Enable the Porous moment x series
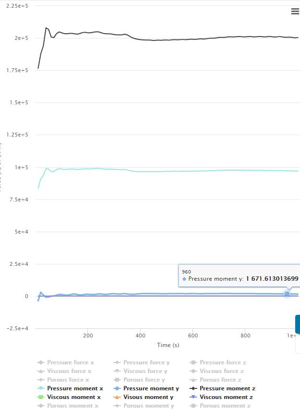 coord(72,406)
